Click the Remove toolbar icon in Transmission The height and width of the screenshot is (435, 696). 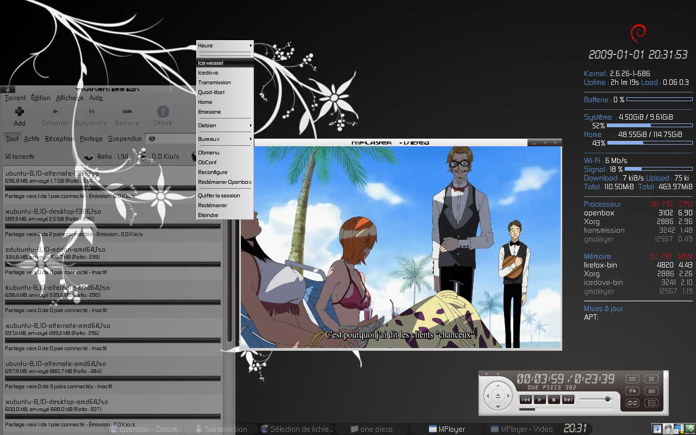(x=127, y=111)
